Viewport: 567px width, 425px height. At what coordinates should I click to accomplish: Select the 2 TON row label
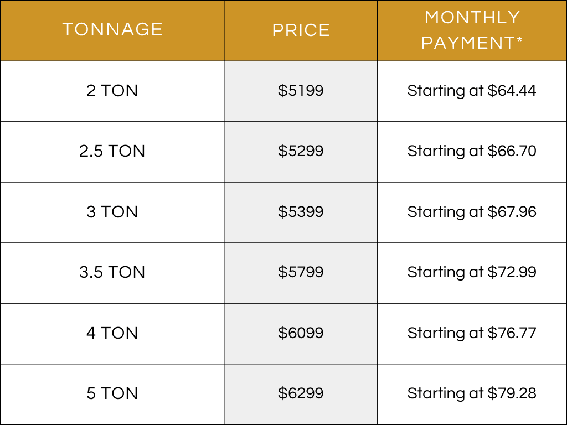[112, 91]
